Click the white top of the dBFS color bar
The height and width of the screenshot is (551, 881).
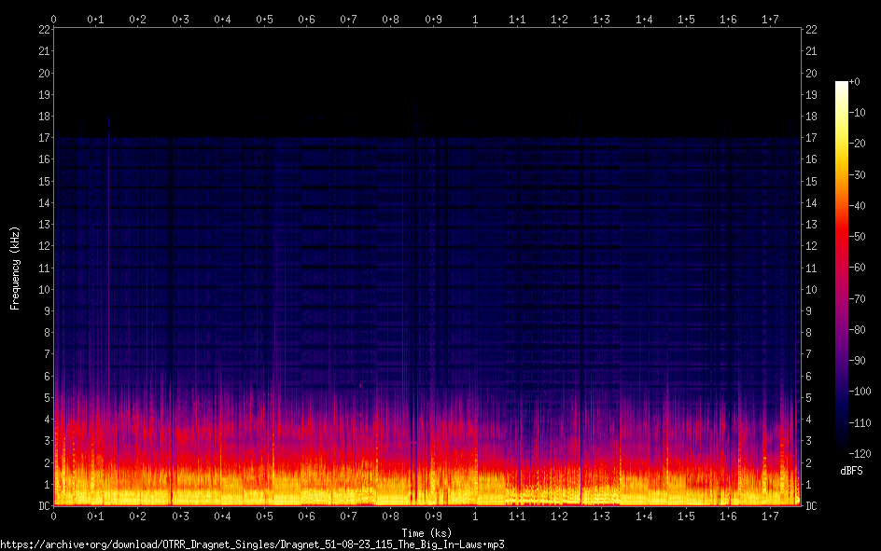click(x=842, y=87)
